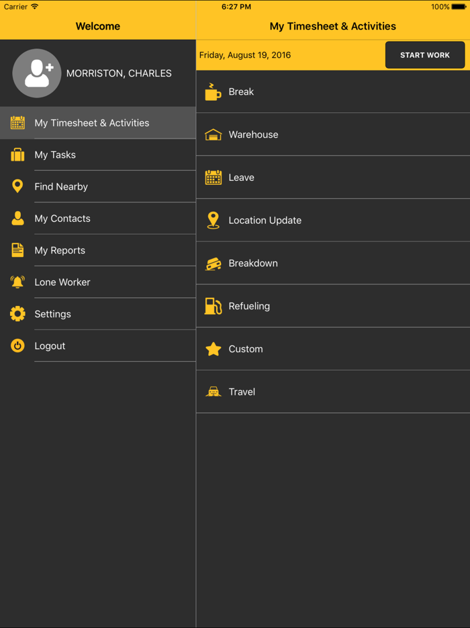Select the Break activity row
Image resolution: width=470 pixels, height=628 pixels.
333,91
